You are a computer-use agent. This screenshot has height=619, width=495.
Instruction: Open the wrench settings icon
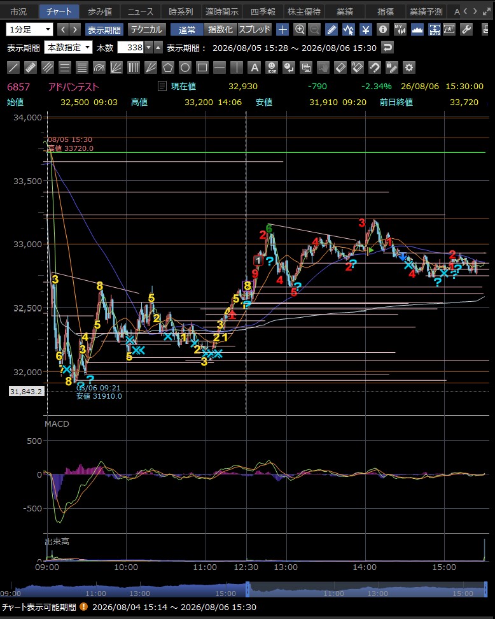(466, 29)
